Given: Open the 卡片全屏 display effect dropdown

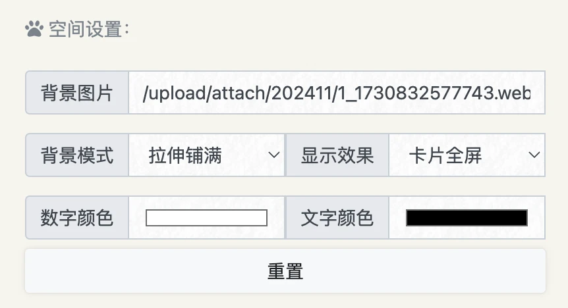Looking at the screenshot, I should [x=467, y=155].
